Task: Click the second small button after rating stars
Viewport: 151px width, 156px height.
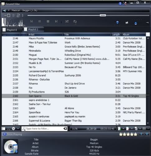Action: click(147, 134)
